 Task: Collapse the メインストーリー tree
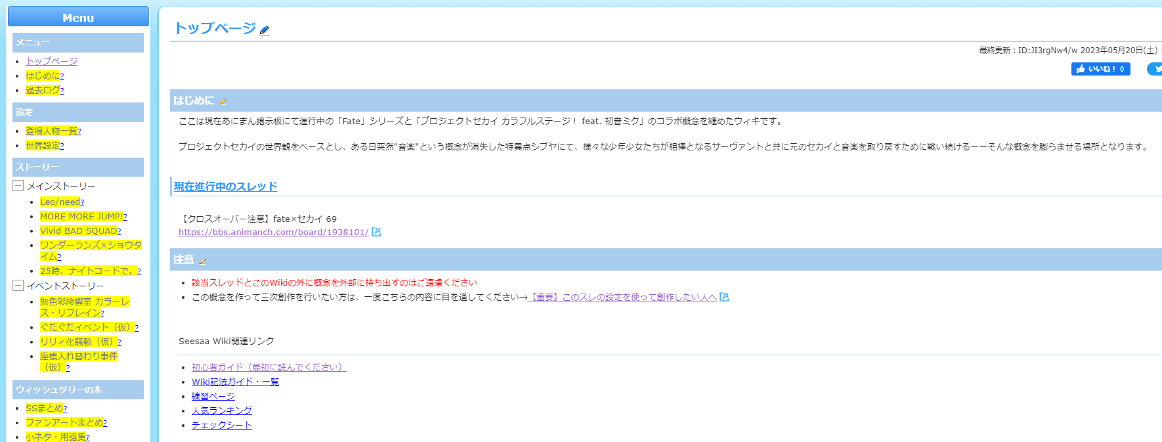[x=18, y=186]
